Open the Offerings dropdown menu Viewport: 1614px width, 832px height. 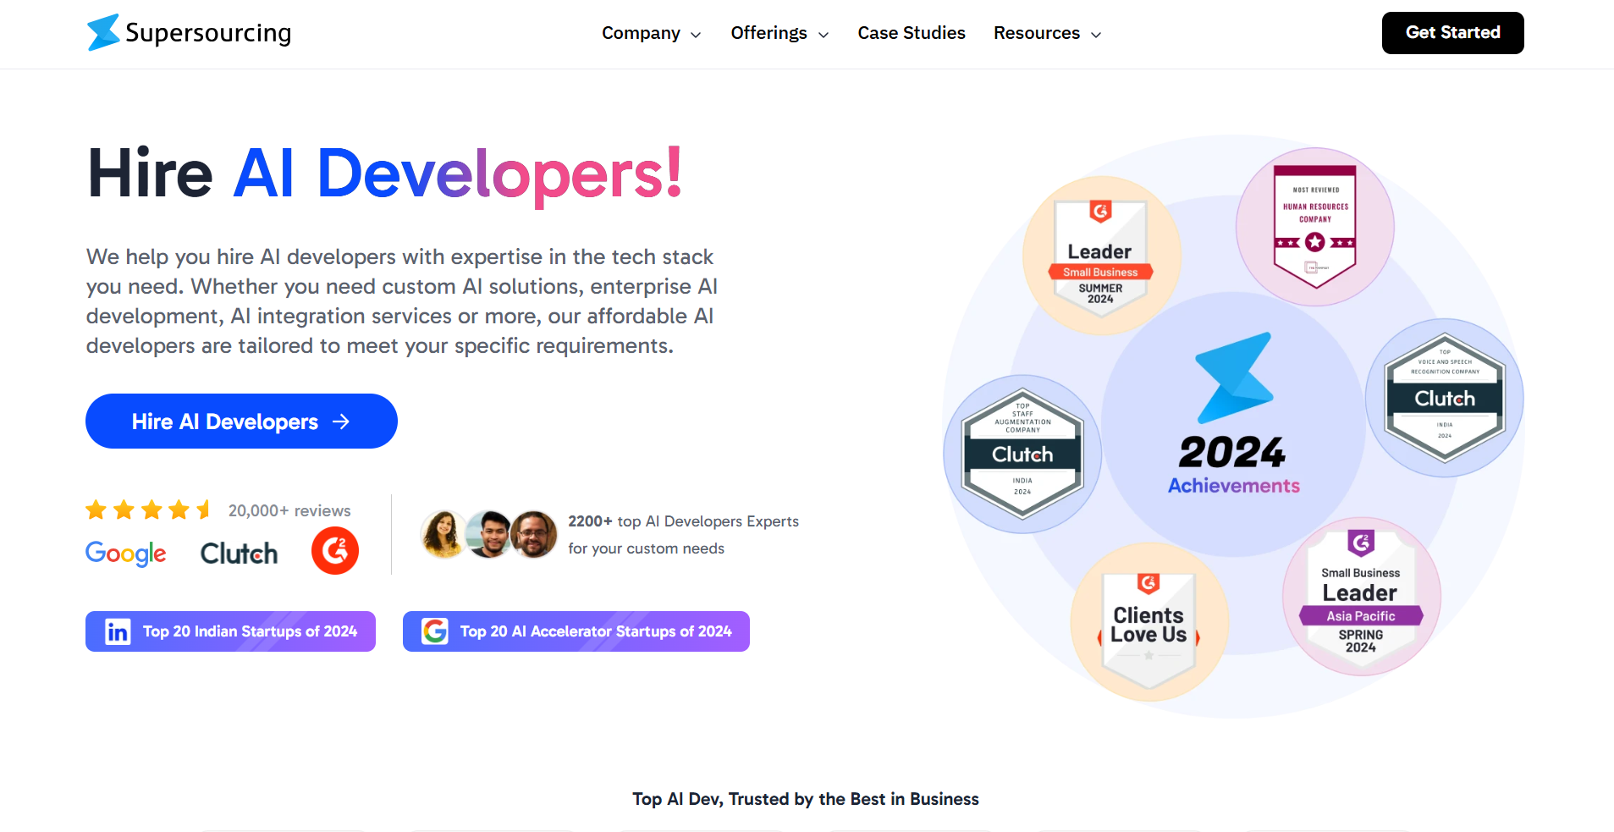tap(779, 34)
